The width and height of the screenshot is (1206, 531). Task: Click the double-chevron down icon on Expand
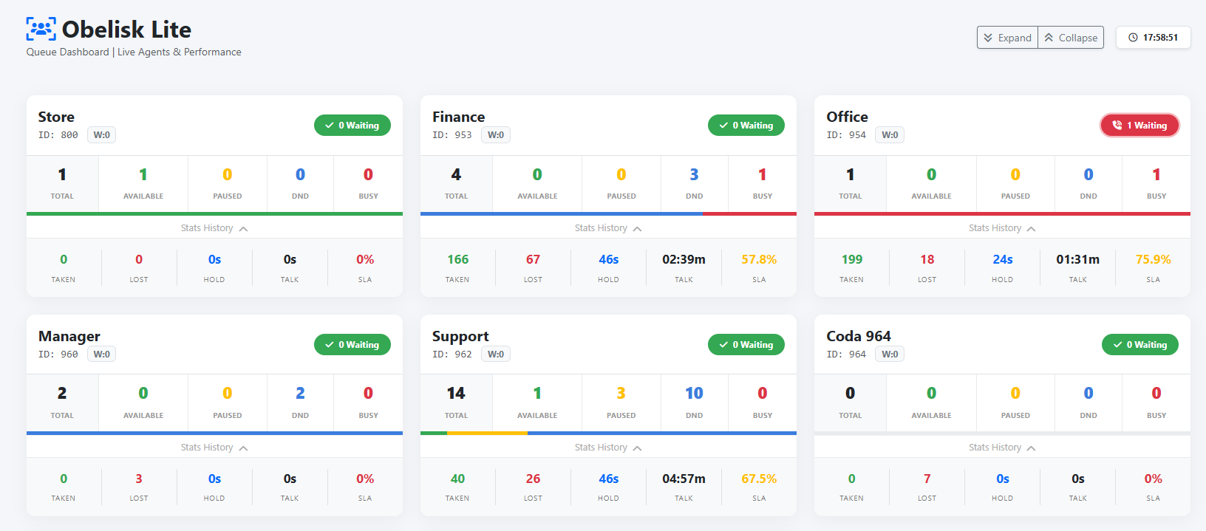coord(988,38)
